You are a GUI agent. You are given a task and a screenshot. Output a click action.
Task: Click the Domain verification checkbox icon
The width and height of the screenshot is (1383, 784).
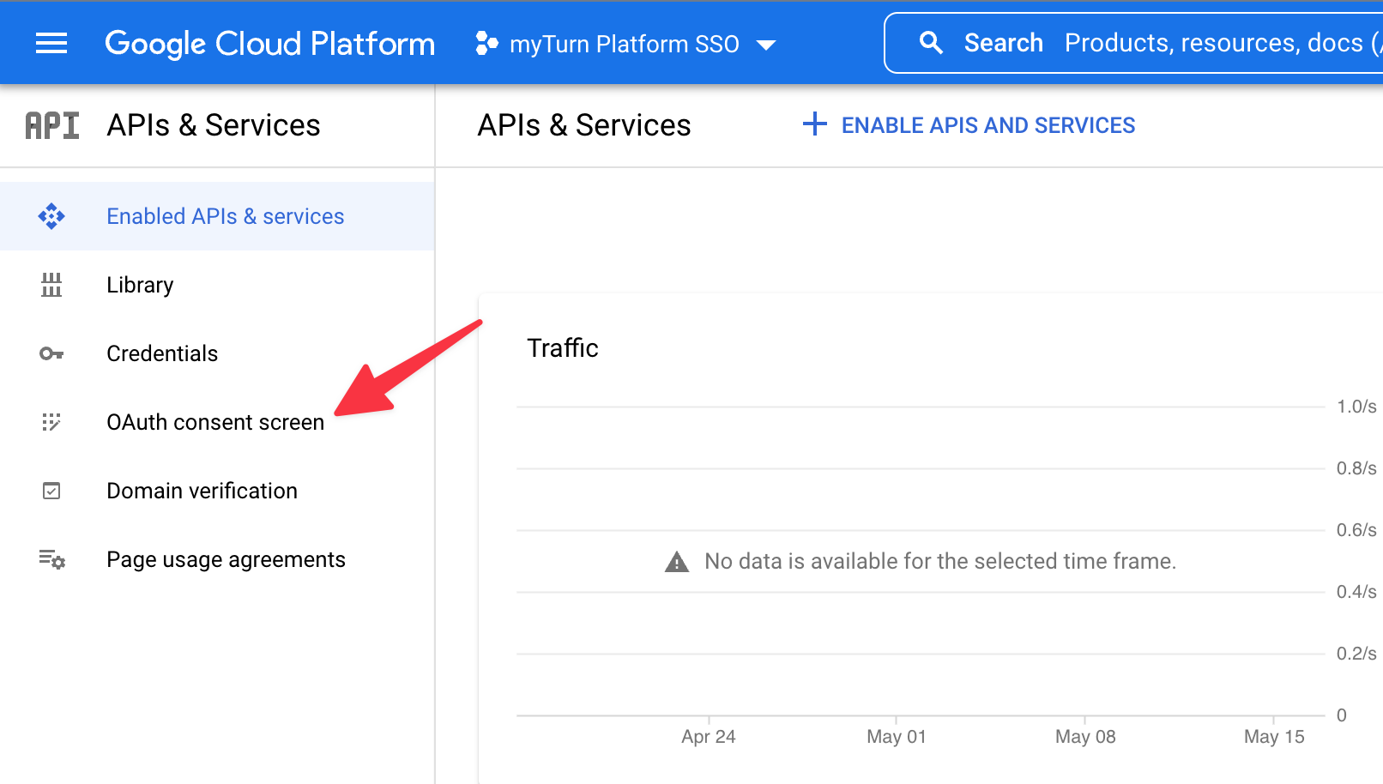tap(51, 491)
